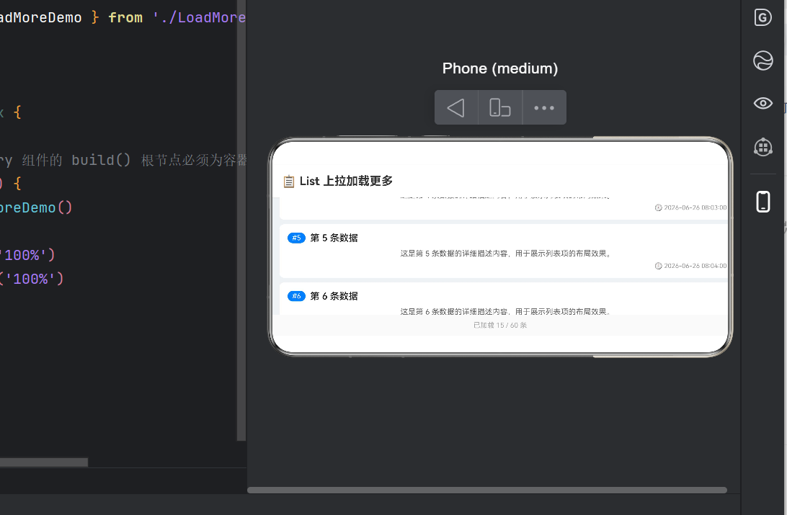Click timestamp 2026-06-26 08:04:00 in item 5
The width and height of the screenshot is (787, 515).
(695, 266)
